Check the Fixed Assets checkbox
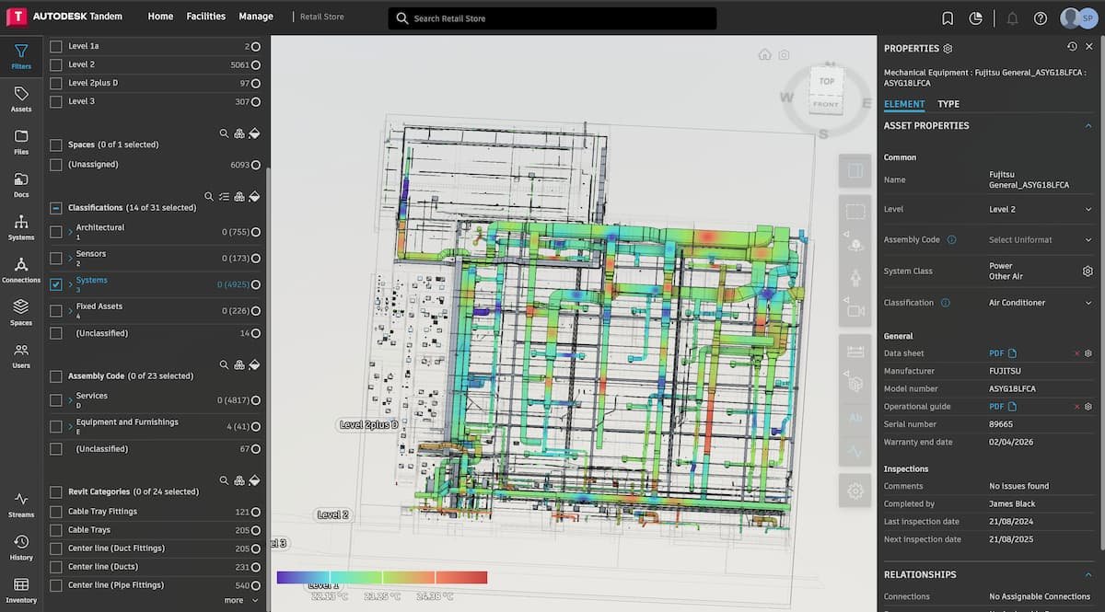This screenshot has height=612, width=1105. (56, 311)
